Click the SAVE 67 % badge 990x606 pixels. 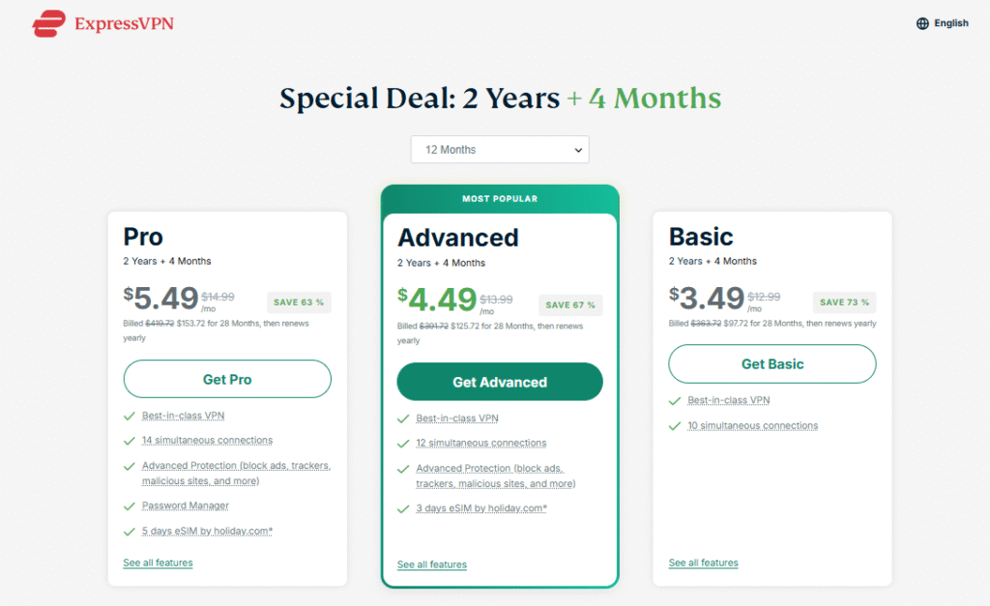tap(570, 305)
